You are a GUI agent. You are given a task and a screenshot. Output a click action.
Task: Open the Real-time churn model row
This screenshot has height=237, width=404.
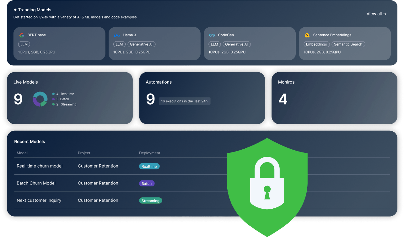click(x=40, y=166)
